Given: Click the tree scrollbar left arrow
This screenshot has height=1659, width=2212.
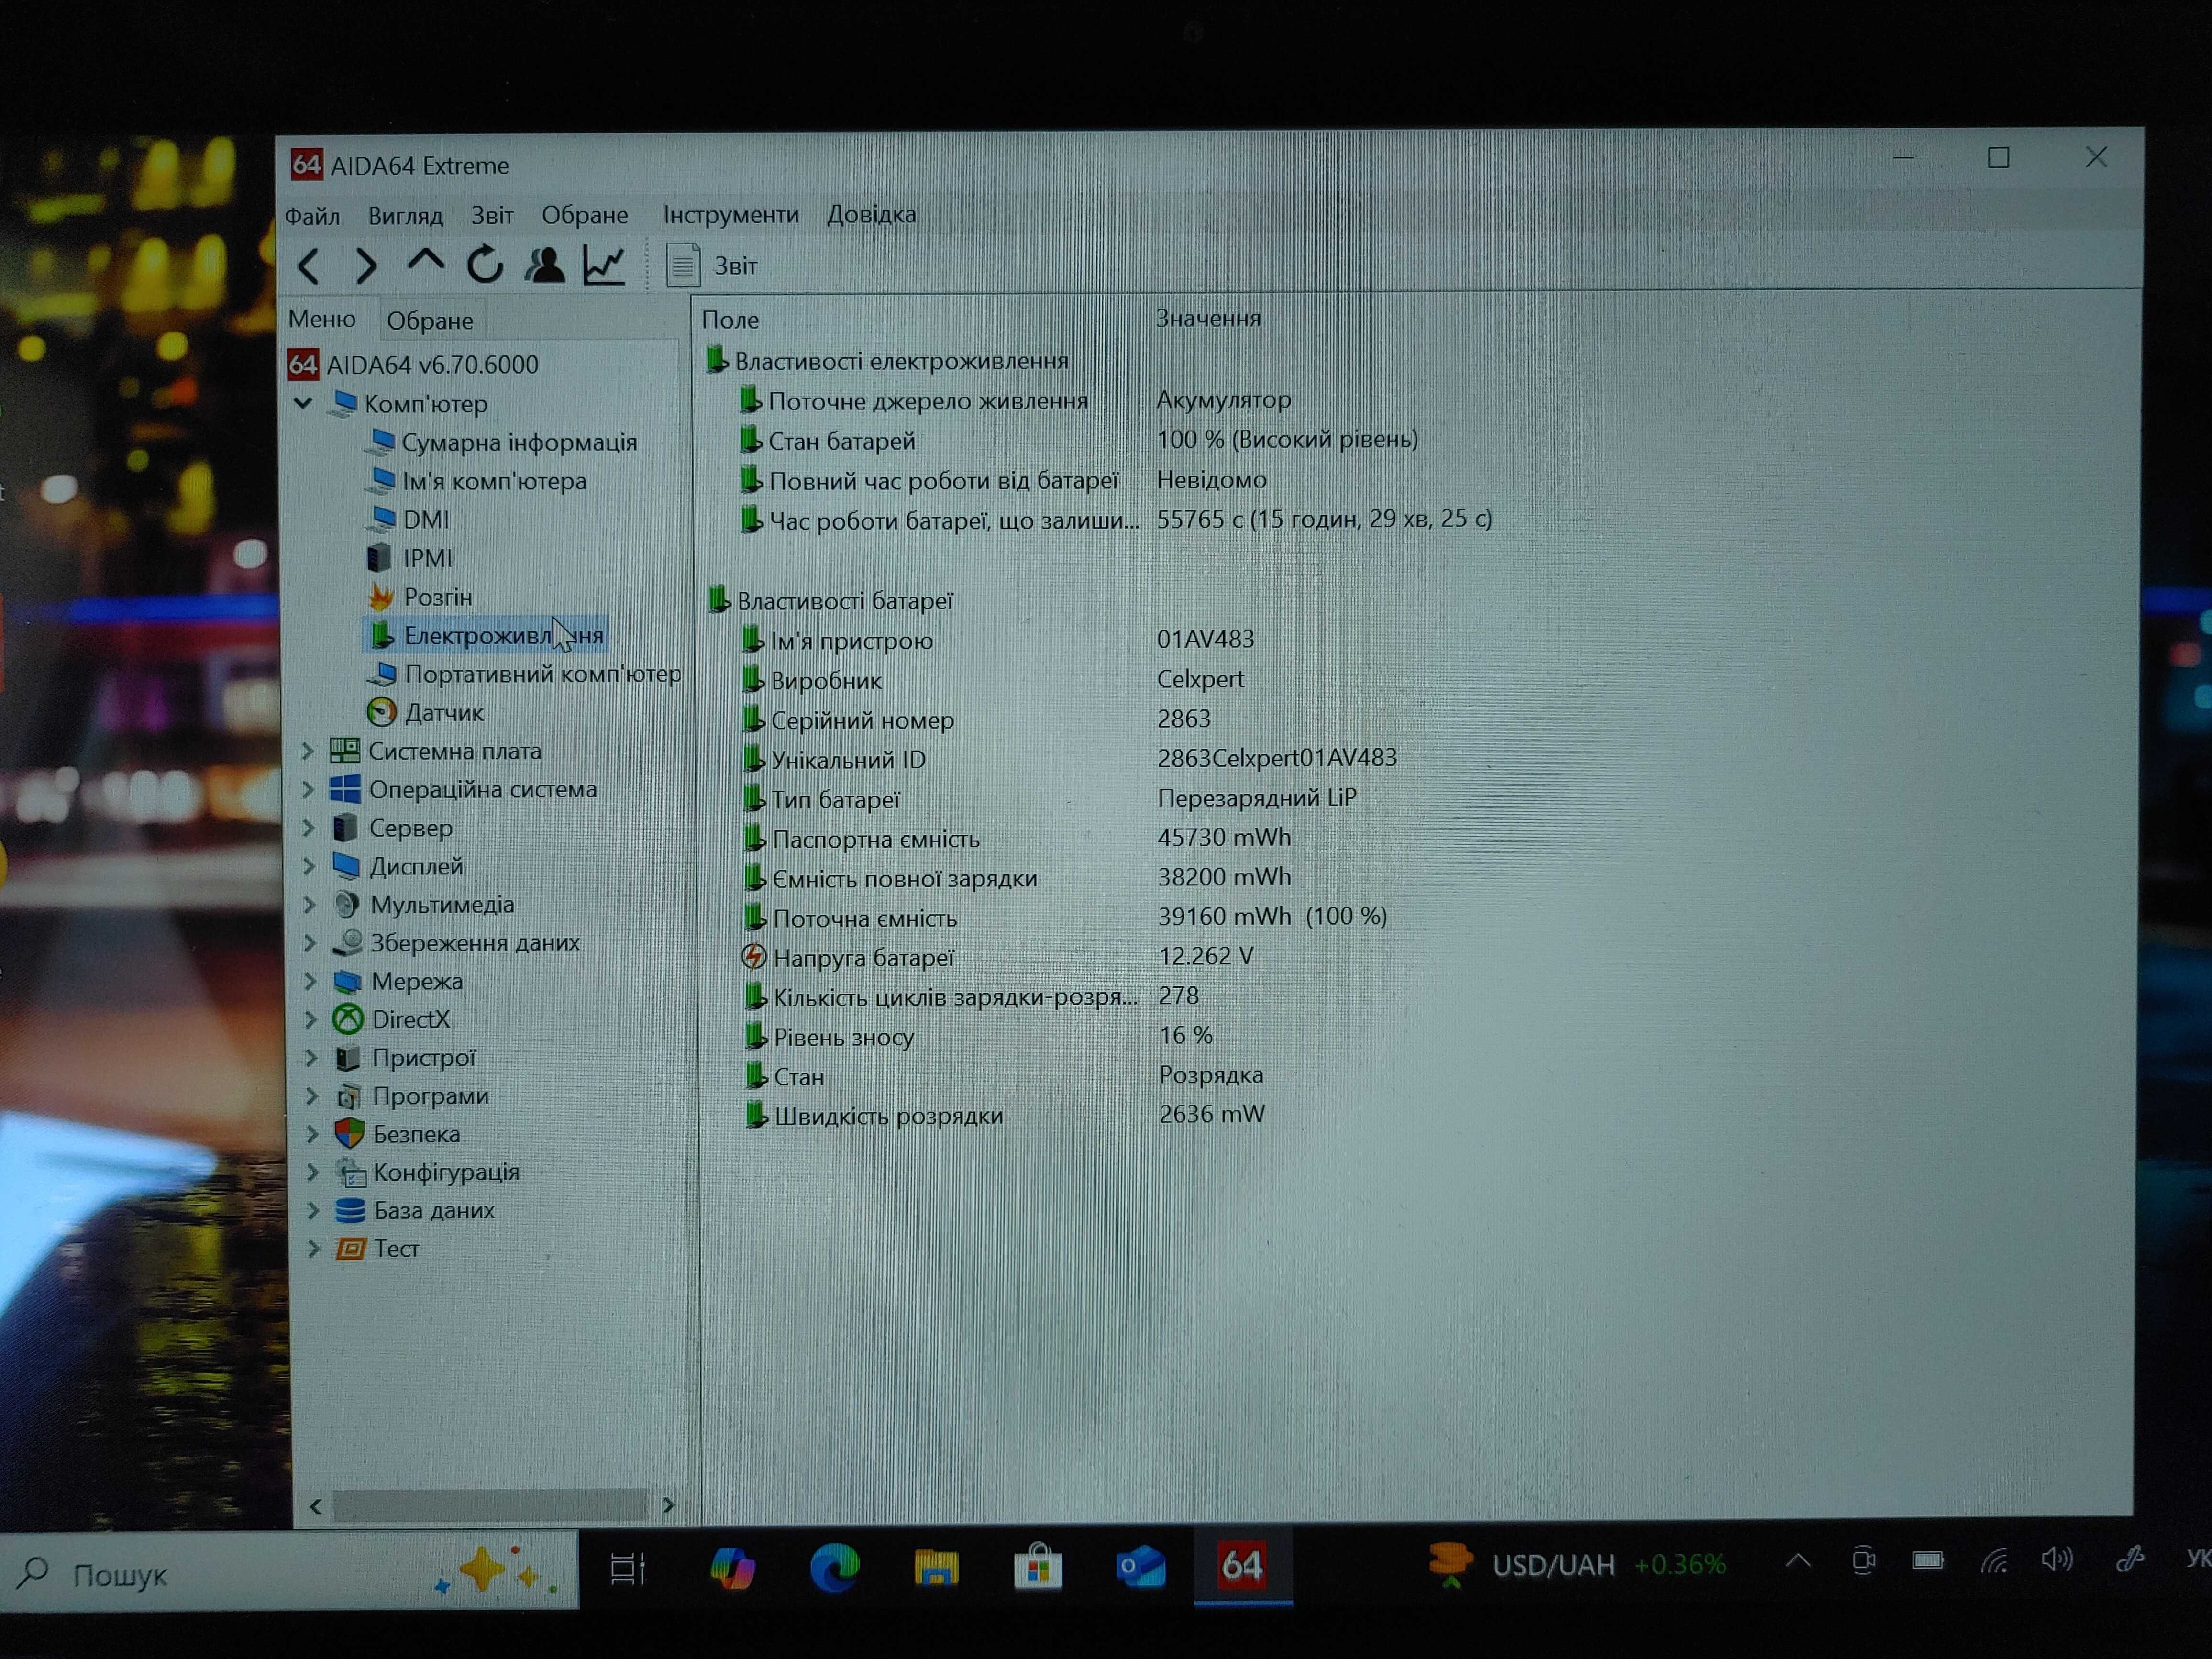Looking at the screenshot, I should pos(316,1506).
